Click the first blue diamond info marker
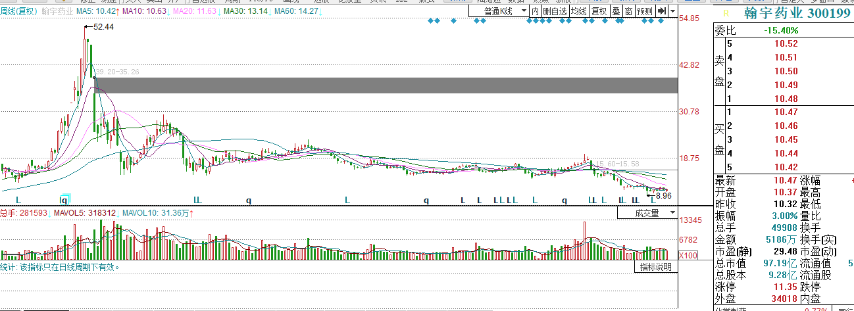Screen dimensions: 854x311 (430, 20)
